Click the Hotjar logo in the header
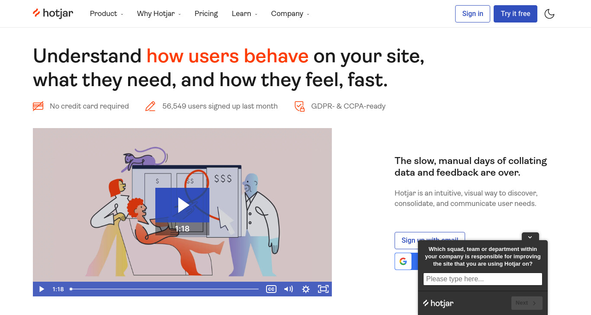This screenshot has height=315, width=591. point(53,13)
